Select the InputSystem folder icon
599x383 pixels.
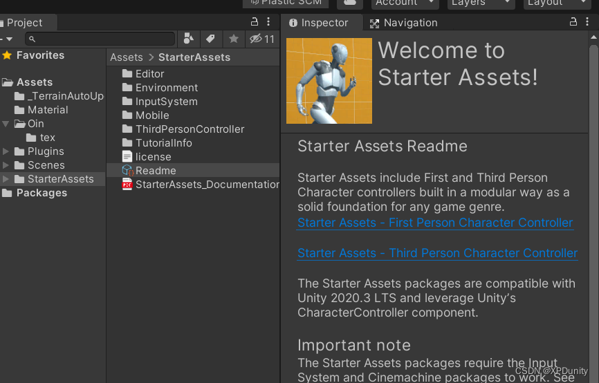(x=127, y=101)
